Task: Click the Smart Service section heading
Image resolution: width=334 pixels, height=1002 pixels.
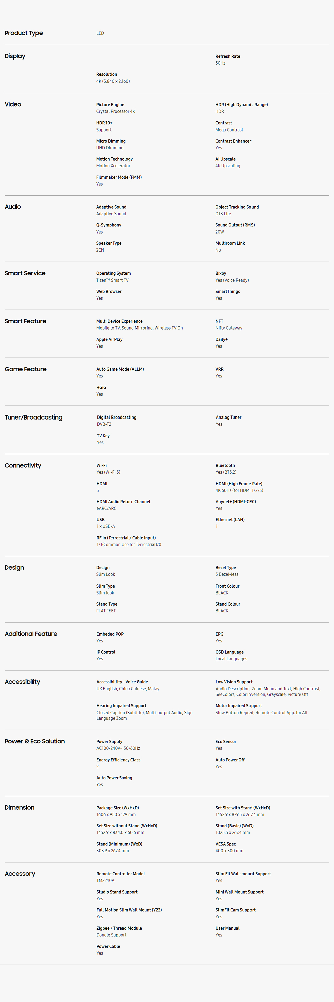Action: (x=25, y=273)
